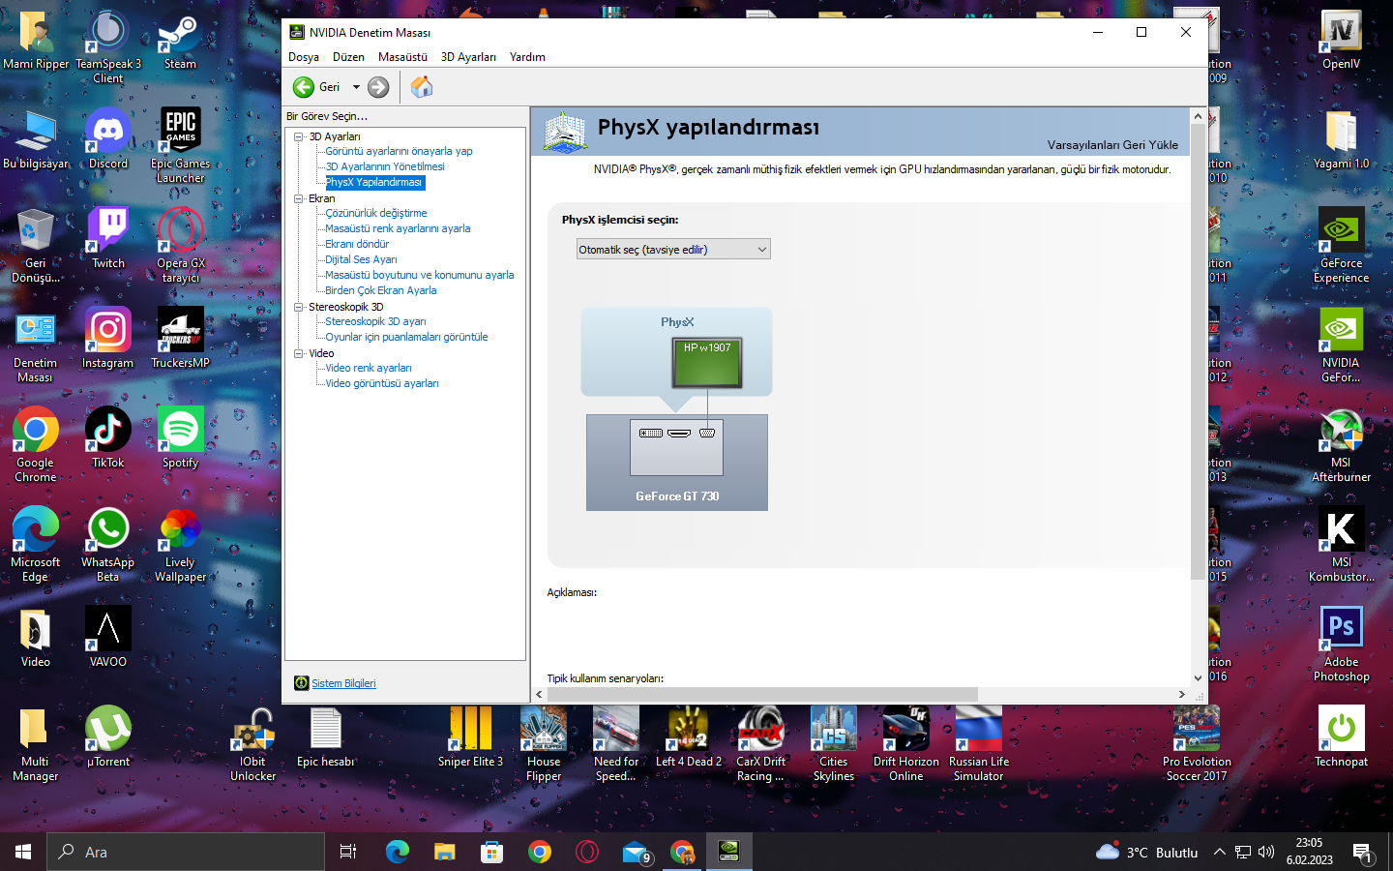1393x871 pixels.
Task: Open File Explorer from the taskbar
Action: point(444,852)
